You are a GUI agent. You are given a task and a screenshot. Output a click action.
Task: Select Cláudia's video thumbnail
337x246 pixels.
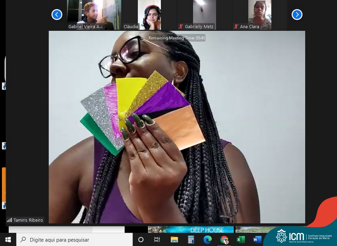point(149,14)
